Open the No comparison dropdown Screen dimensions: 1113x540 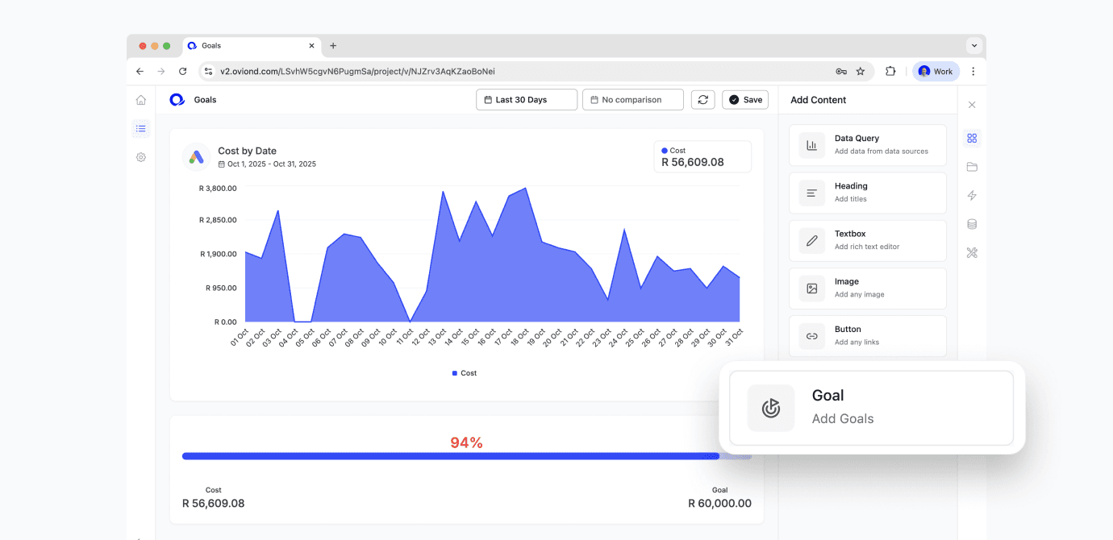pyautogui.click(x=632, y=99)
